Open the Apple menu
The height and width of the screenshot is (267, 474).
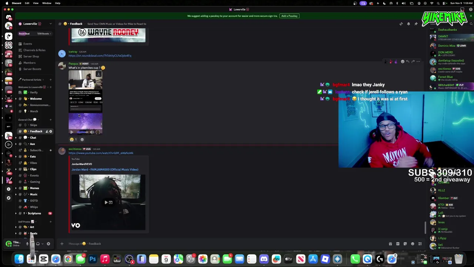point(6,3)
